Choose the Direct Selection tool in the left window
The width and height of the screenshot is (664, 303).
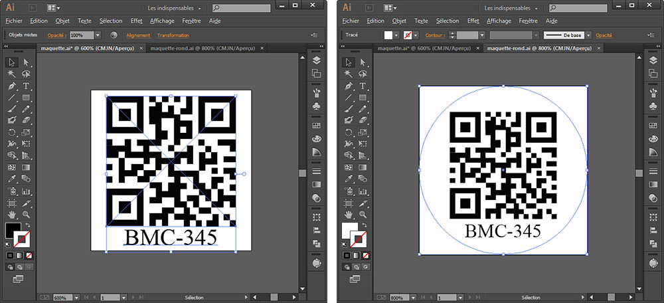click(x=26, y=62)
